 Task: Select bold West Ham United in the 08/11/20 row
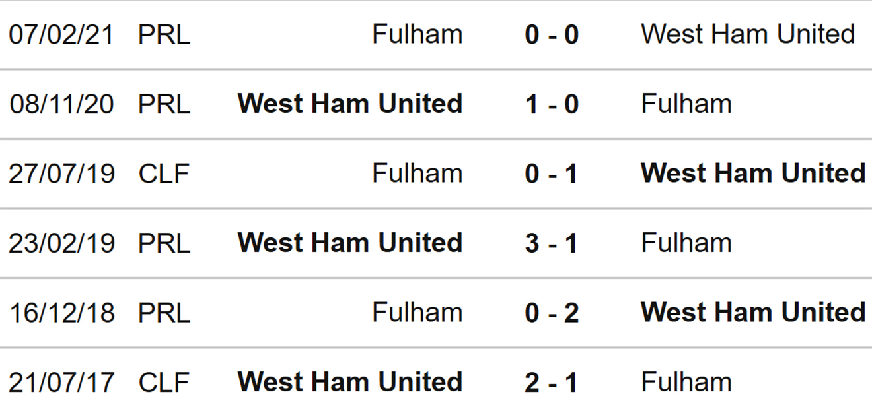(x=350, y=104)
